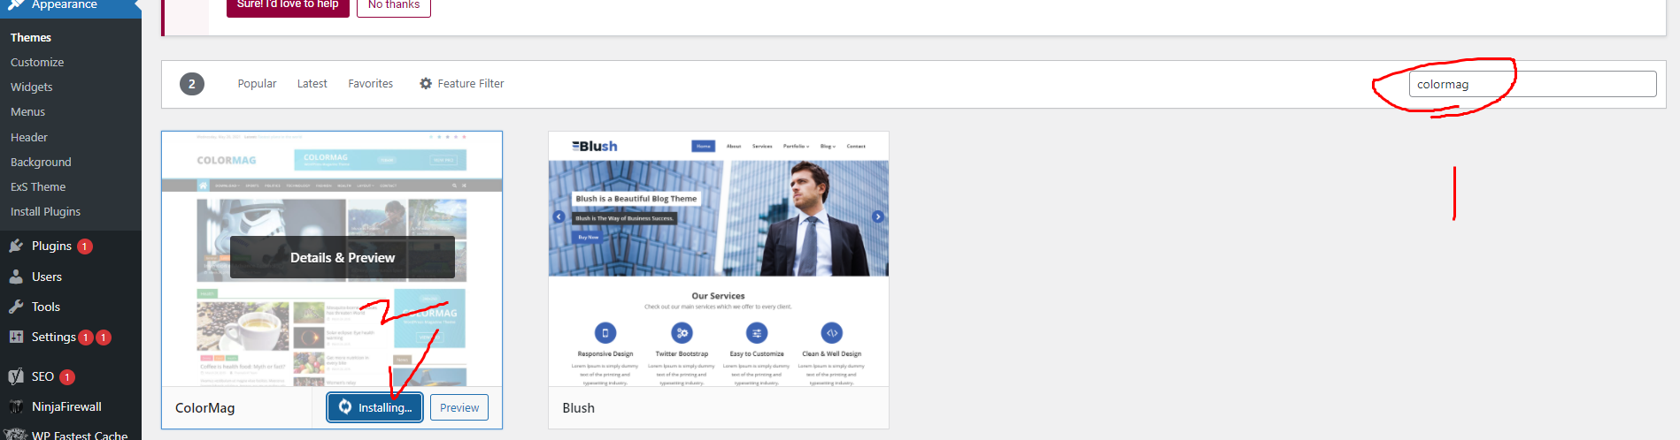Open the Users label in sidebar

47,277
